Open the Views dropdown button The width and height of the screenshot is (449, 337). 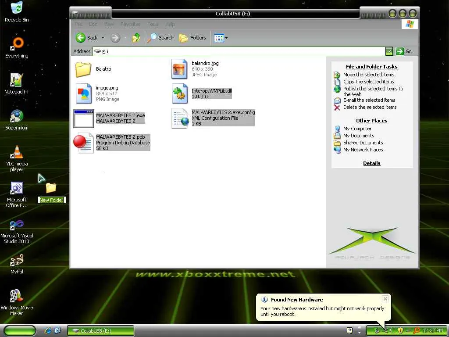coord(221,38)
